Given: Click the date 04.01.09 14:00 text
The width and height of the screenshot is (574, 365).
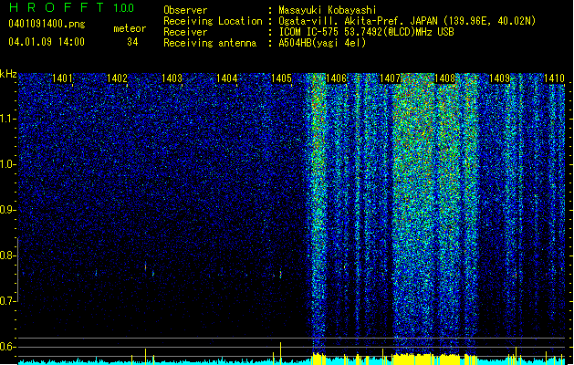Looking at the screenshot, I should click(47, 42).
